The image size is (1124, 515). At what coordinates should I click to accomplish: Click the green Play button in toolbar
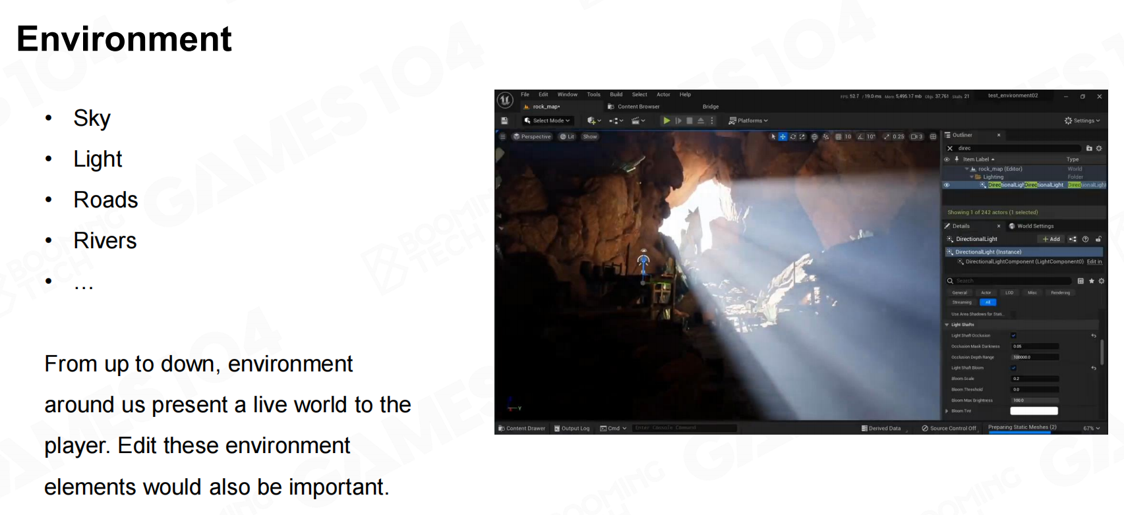[x=666, y=121]
